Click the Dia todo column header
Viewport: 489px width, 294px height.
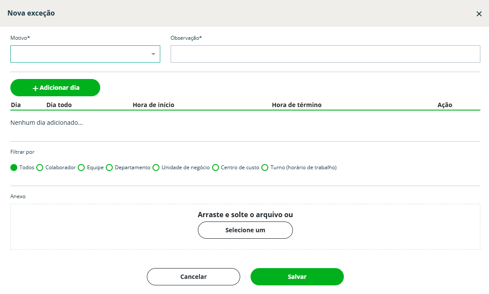tap(59, 105)
